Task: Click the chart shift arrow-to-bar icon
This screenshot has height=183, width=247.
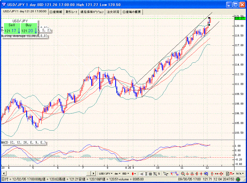Action: [x=141, y=173]
